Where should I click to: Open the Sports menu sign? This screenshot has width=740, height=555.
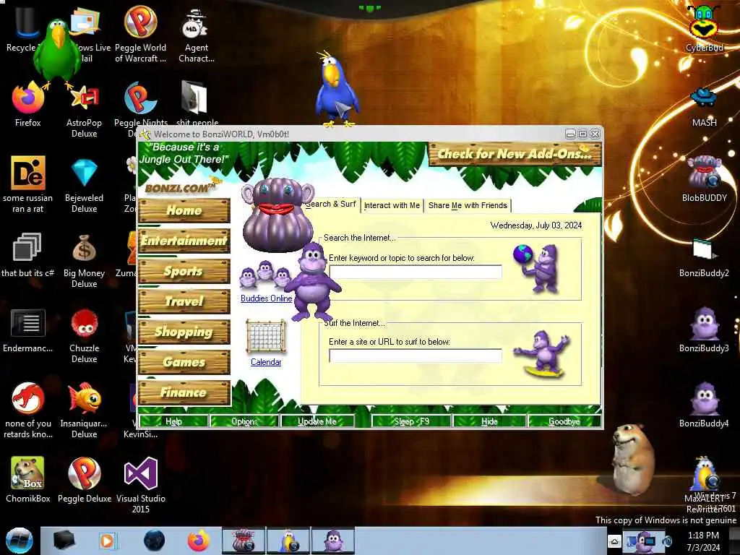point(184,271)
